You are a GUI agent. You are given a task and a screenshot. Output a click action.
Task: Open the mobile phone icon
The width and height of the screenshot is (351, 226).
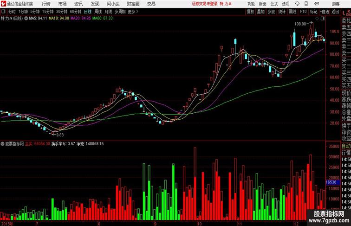(306, 4)
